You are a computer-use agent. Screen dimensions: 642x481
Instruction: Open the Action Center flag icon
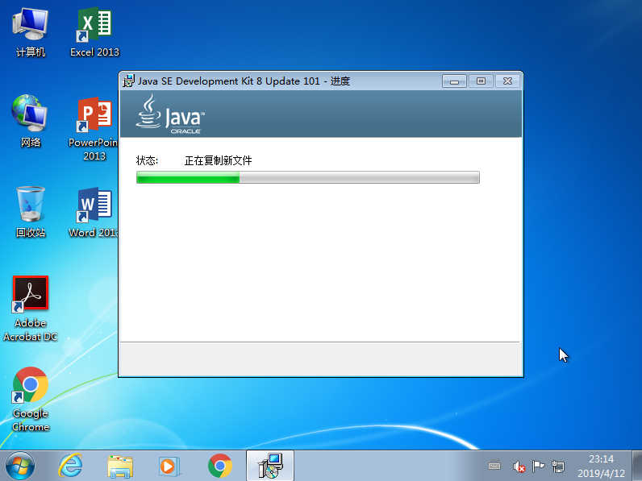click(538, 466)
